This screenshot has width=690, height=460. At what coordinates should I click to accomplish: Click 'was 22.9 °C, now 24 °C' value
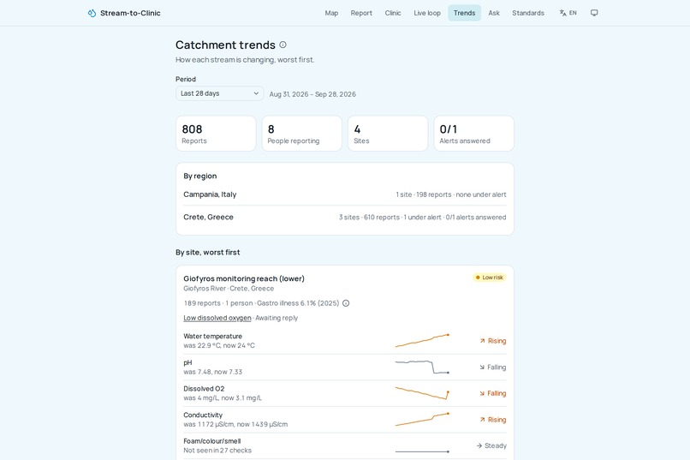[x=219, y=345]
